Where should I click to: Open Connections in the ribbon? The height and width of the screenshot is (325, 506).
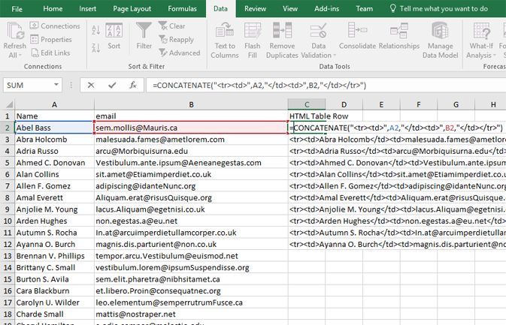(55, 26)
